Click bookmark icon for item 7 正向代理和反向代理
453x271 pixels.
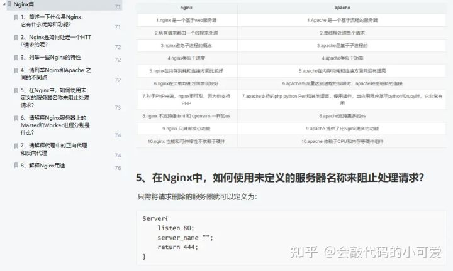coord(16,146)
